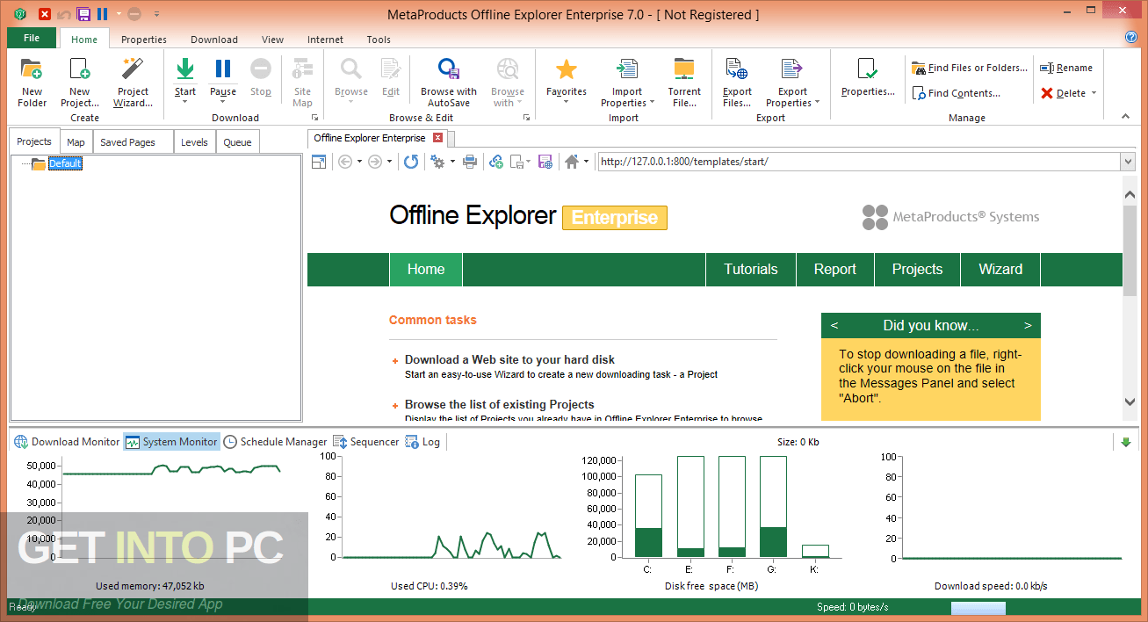Image resolution: width=1148 pixels, height=622 pixels.
Task: Select the Default folder in Projects tree
Action: tap(64, 163)
